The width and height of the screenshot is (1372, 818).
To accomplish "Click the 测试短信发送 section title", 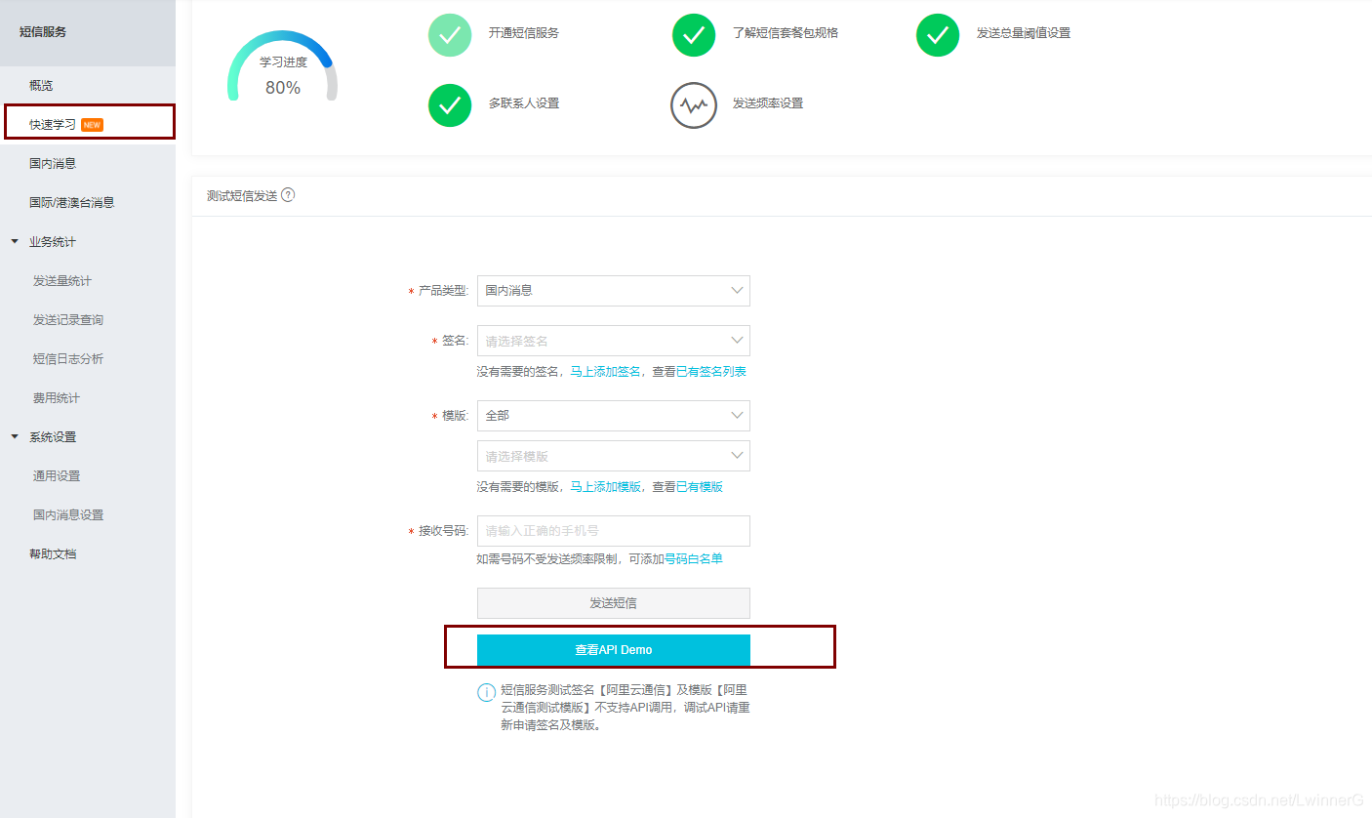I will pos(242,195).
